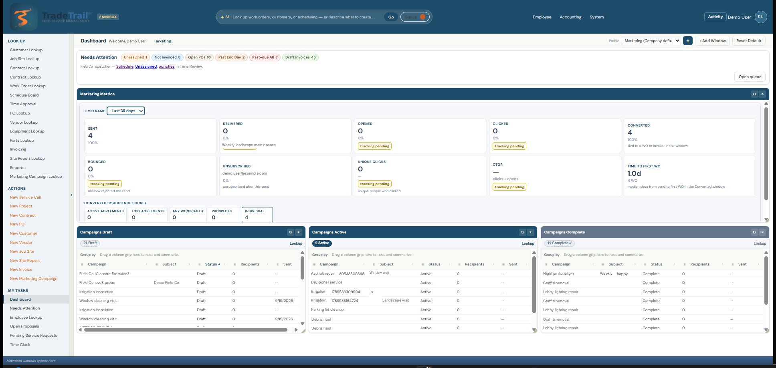The width and height of the screenshot is (776, 368).
Task: Click Campaigns Draft horizontal scrollbar
Action: click(x=186, y=330)
